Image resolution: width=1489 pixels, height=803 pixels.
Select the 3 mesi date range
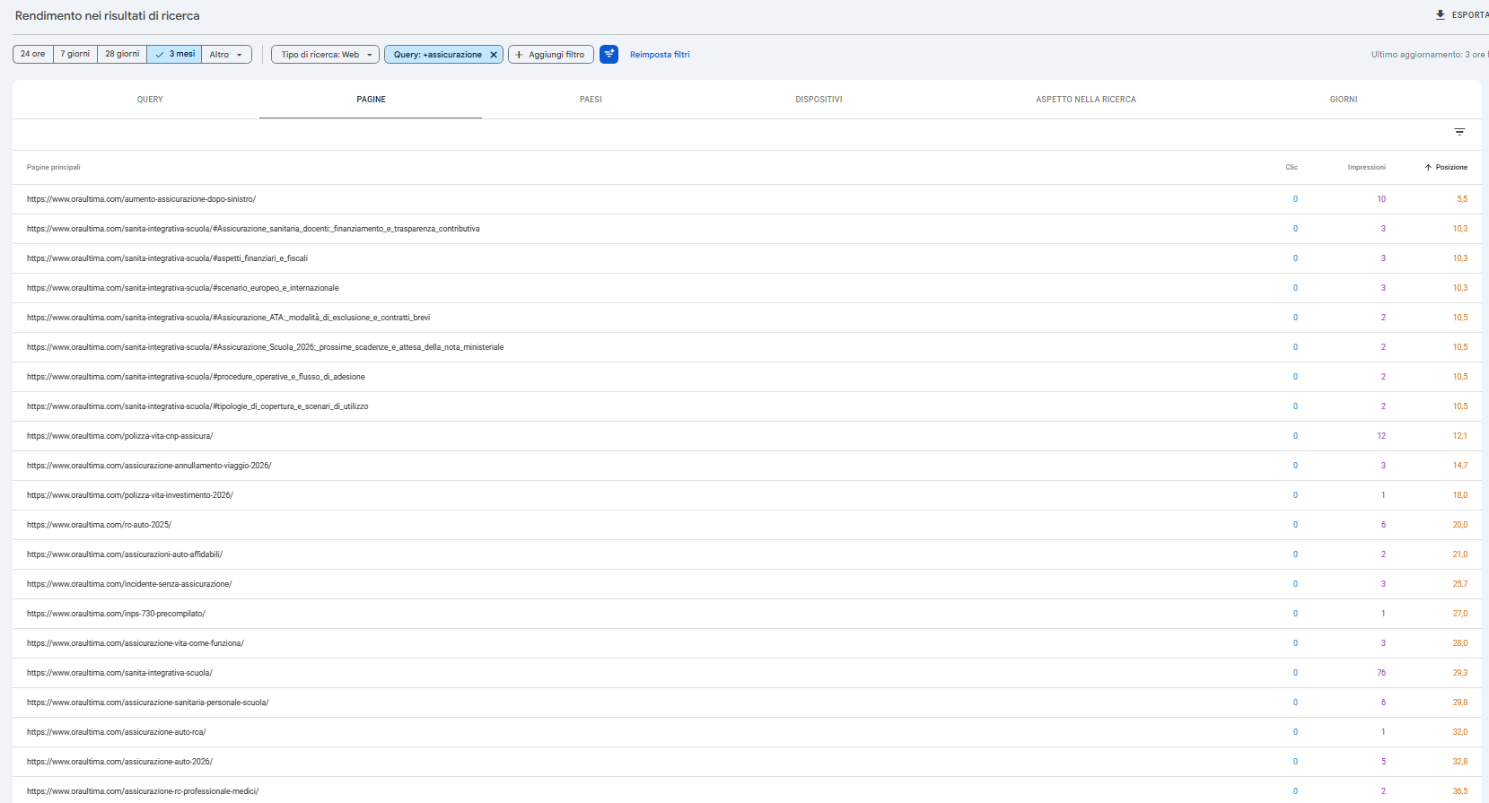174,54
